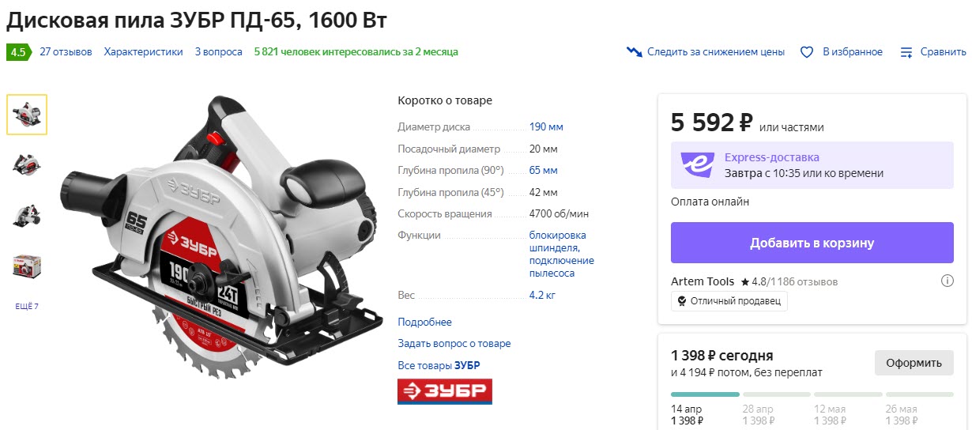Click the purple Express delivery icon
972x430 pixels.
[697, 164]
